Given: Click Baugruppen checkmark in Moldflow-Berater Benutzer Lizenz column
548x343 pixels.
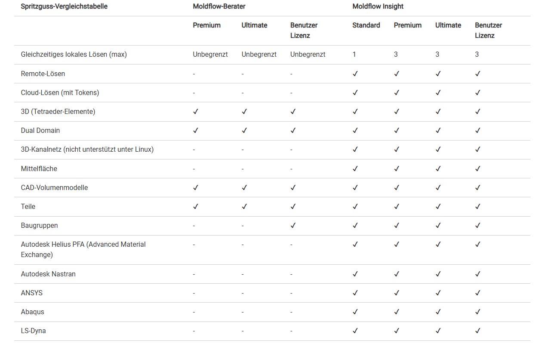Looking at the screenshot, I should [x=293, y=225].
